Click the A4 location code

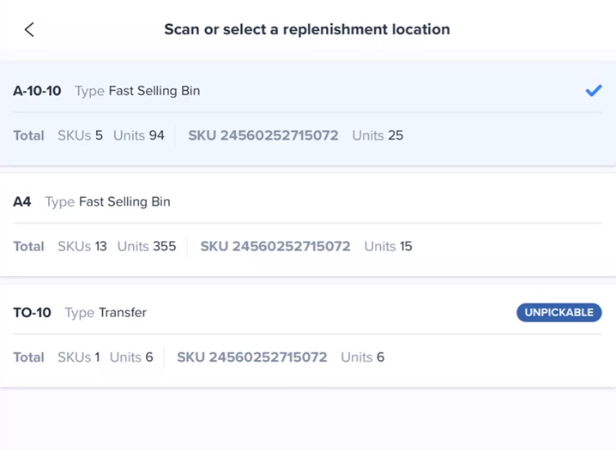point(22,201)
